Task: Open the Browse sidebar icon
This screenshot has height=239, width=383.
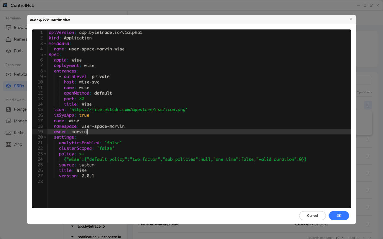Action: click(9, 28)
